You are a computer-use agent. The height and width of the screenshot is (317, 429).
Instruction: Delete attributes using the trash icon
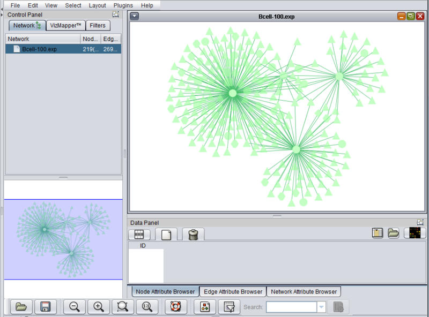191,234
